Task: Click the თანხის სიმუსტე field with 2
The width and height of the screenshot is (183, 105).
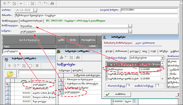Action: (x=158, y=86)
